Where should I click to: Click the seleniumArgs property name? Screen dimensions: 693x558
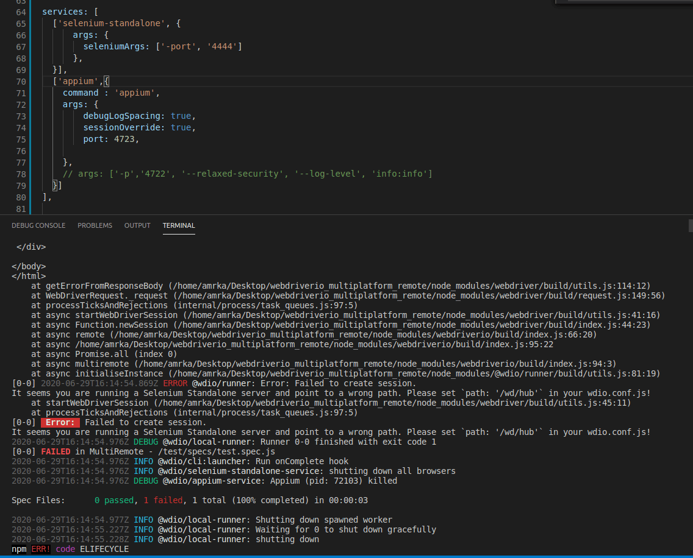click(x=113, y=46)
